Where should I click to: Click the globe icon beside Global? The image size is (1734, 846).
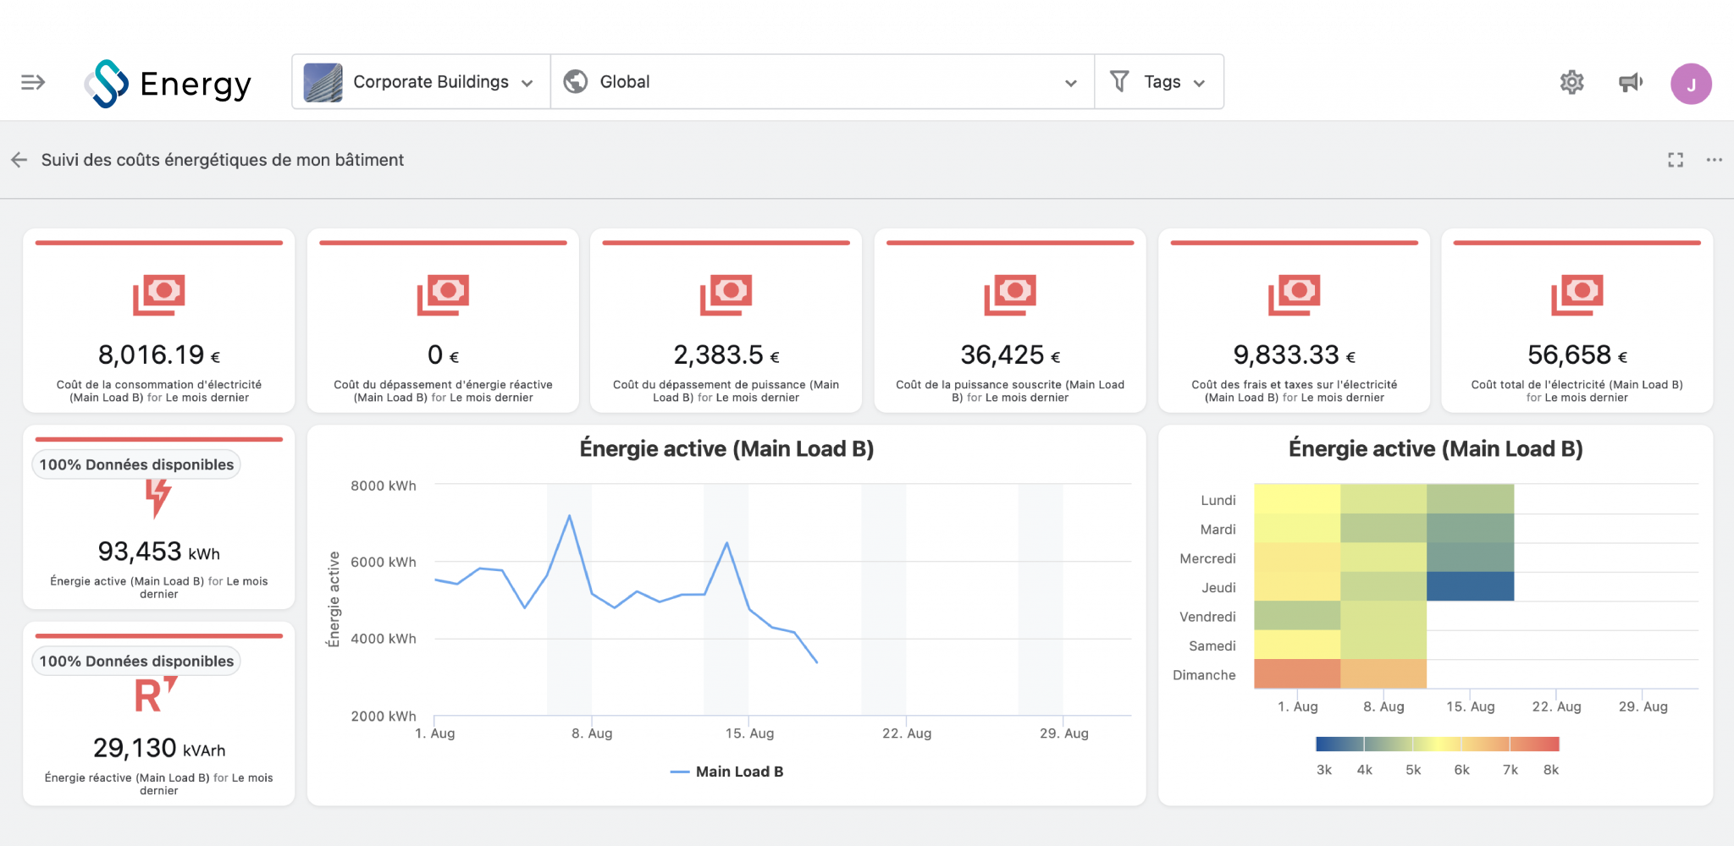tap(576, 81)
